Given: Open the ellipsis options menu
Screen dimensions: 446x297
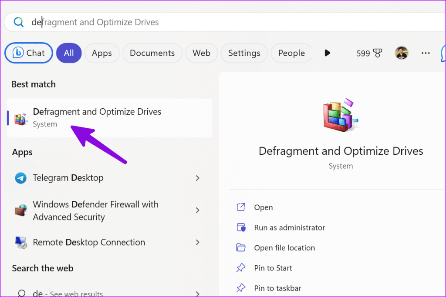Looking at the screenshot, I should point(426,53).
